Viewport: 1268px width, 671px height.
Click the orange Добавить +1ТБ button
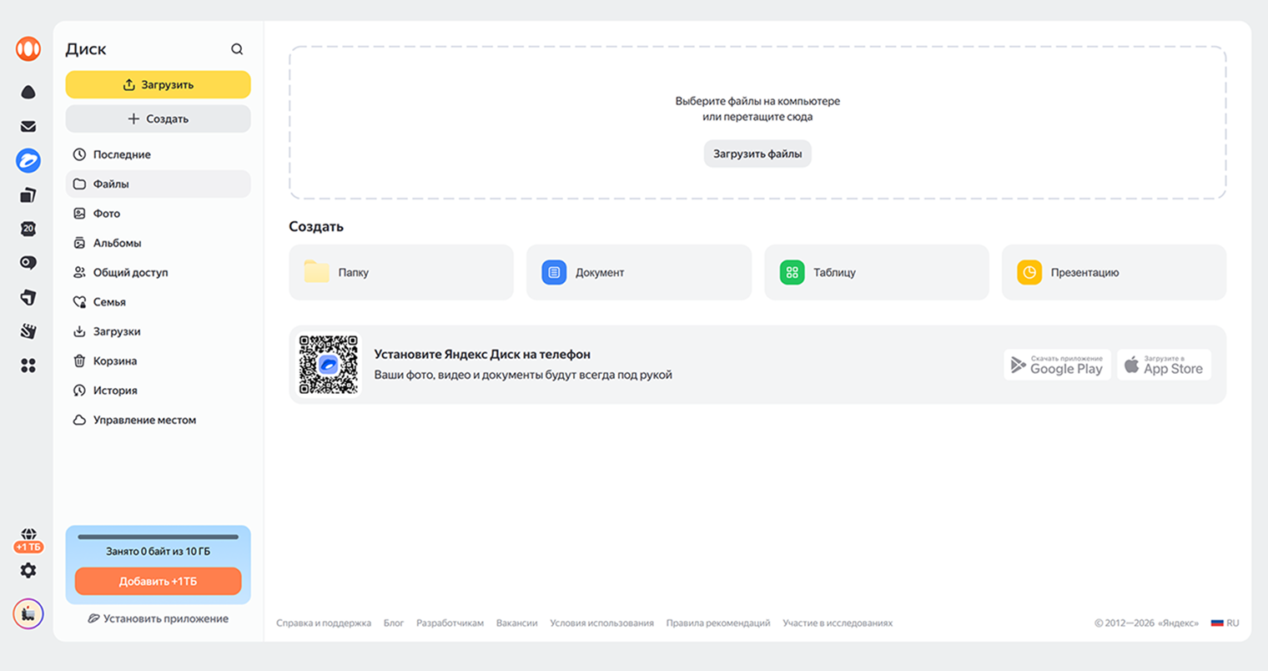click(158, 581)
